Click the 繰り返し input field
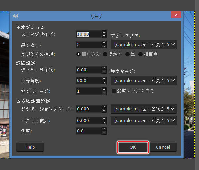 click(x=89, y=45)
